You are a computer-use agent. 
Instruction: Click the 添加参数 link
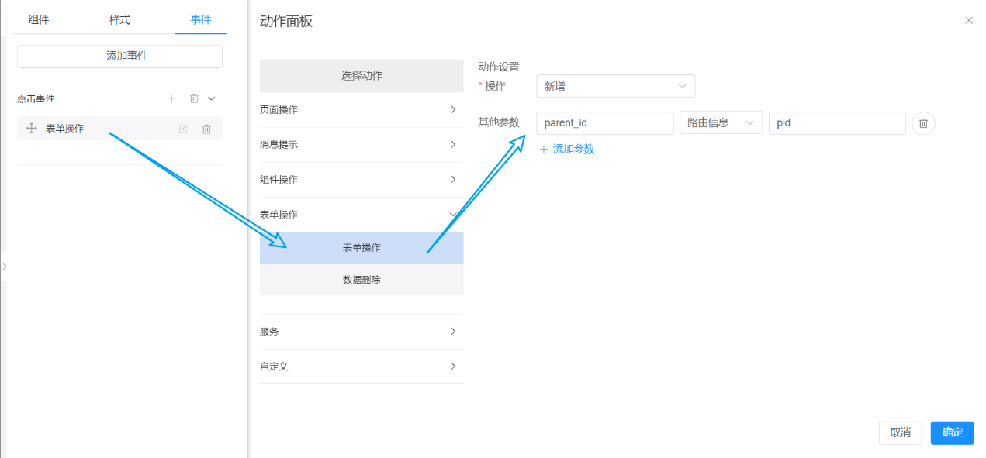point(567,149)
